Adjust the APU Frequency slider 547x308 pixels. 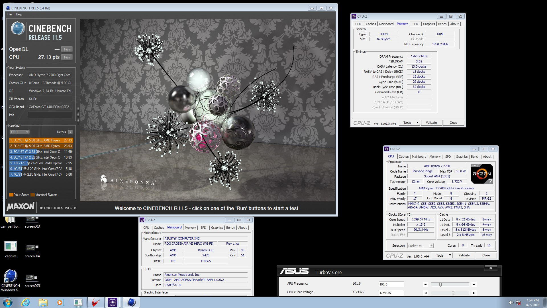[x=440, y=284]
